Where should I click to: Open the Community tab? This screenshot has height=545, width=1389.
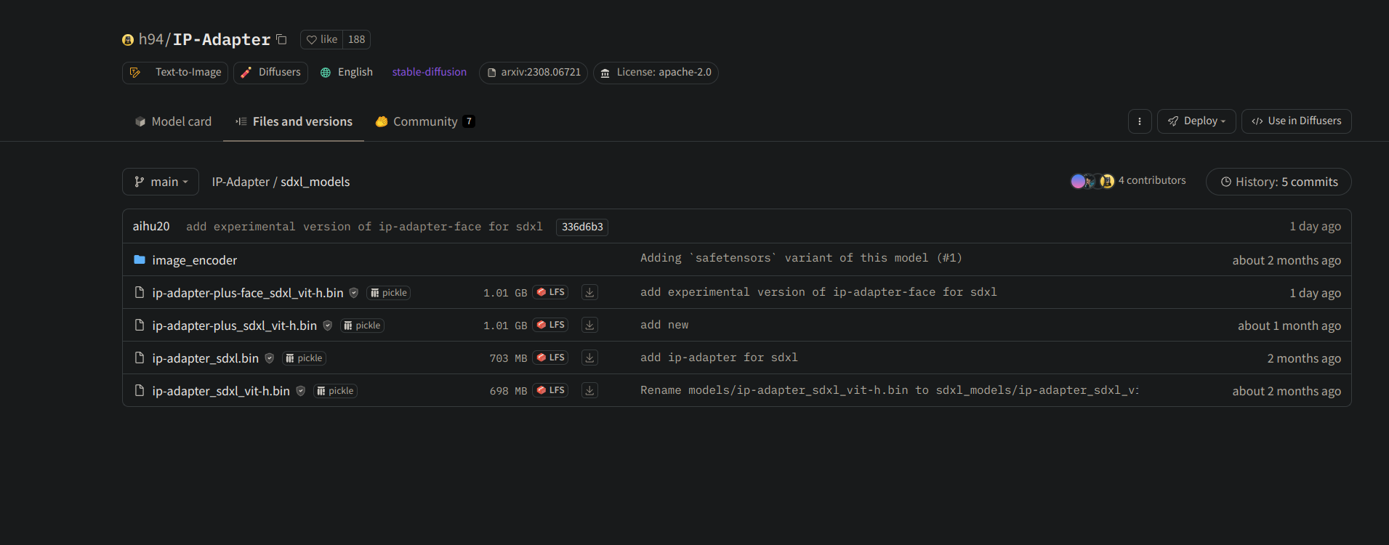(424, 121)
